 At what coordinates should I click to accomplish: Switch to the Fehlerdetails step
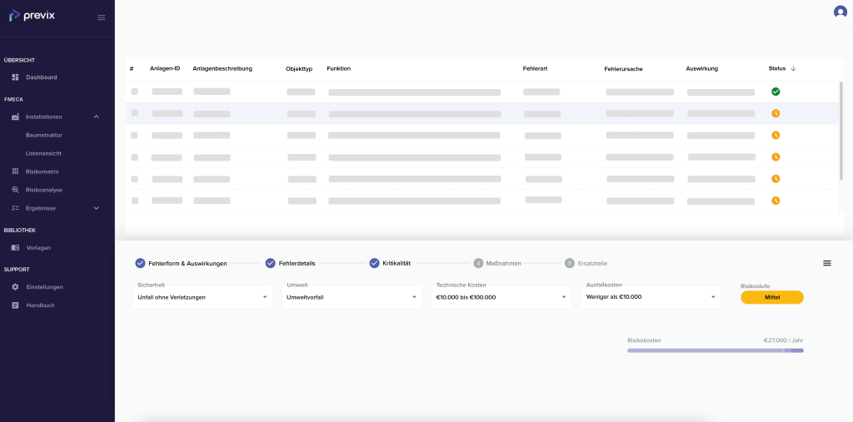[x=291, y=263]
